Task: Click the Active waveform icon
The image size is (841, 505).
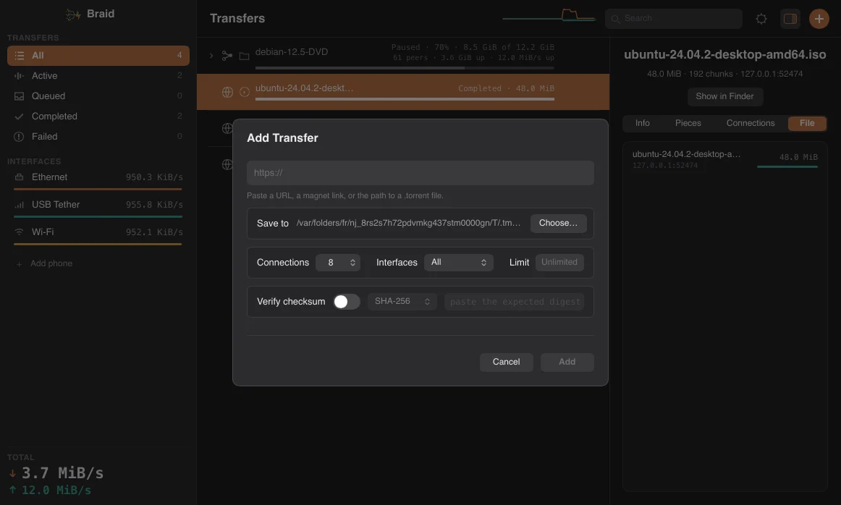Action: tap(20, 76)
